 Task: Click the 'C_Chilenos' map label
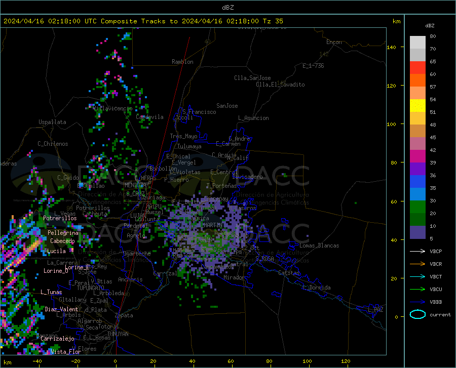(53, 144)
